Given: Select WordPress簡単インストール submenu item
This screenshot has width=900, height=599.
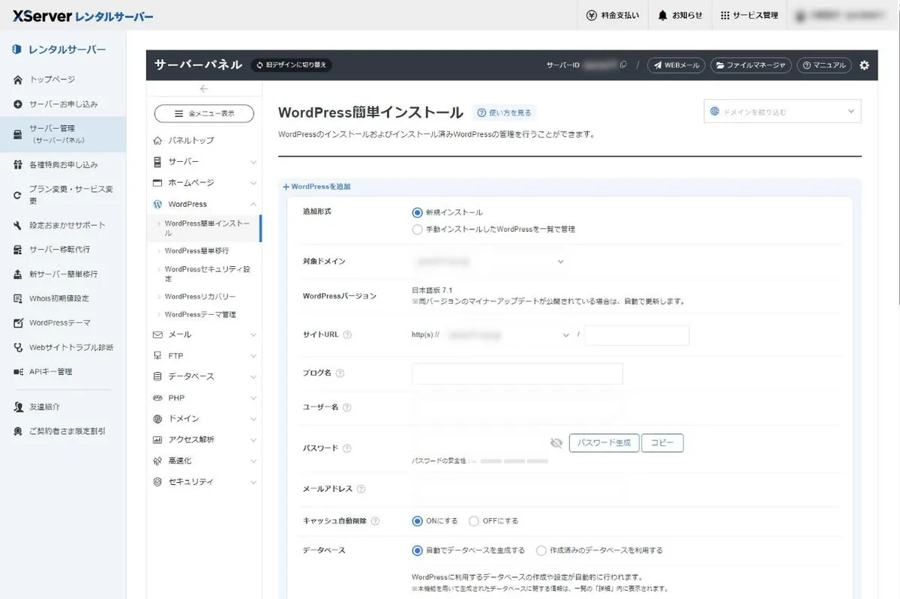Looking at the screenshot, I should (x=204, y=228).
